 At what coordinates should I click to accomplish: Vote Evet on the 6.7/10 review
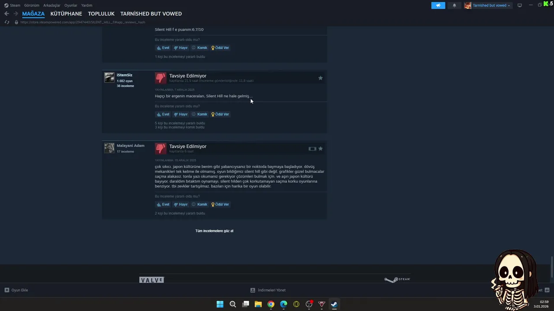(163, 48)
